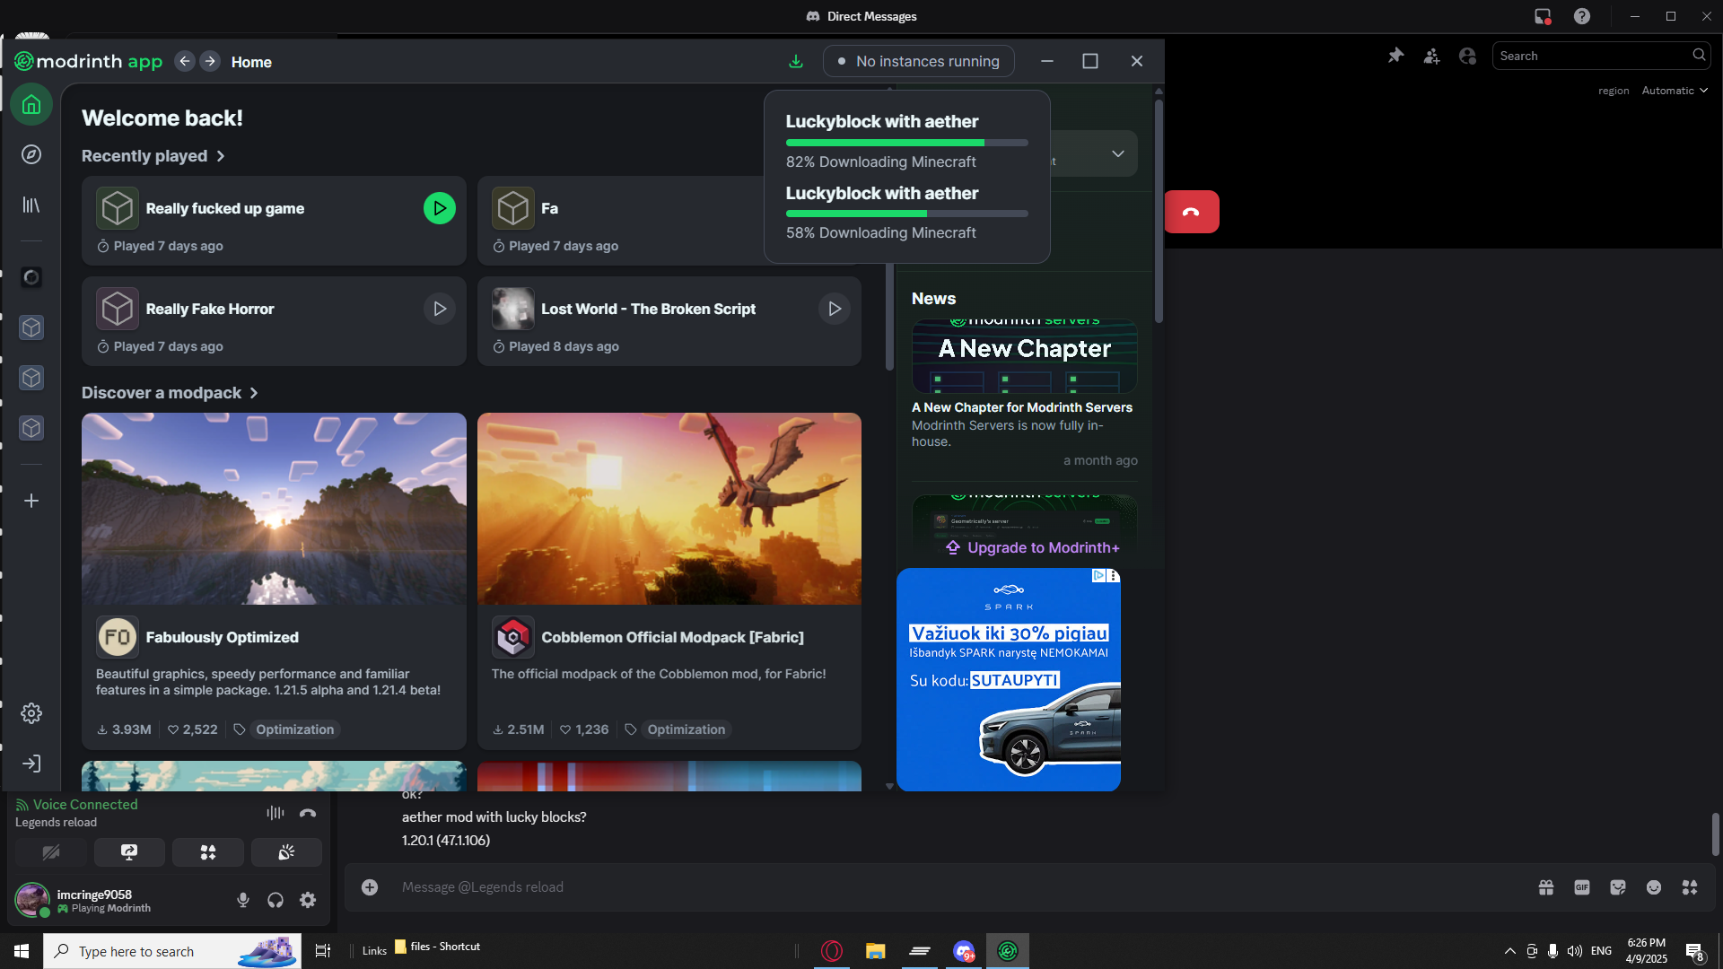
Task: Go forward with the Modrinth forward arrow
Action: tap(210, 61)
